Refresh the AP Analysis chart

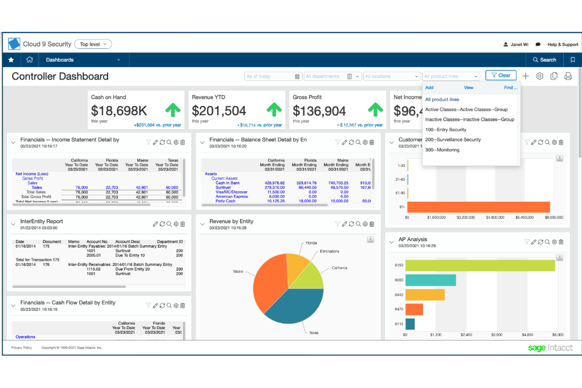[x=540, y=242]
